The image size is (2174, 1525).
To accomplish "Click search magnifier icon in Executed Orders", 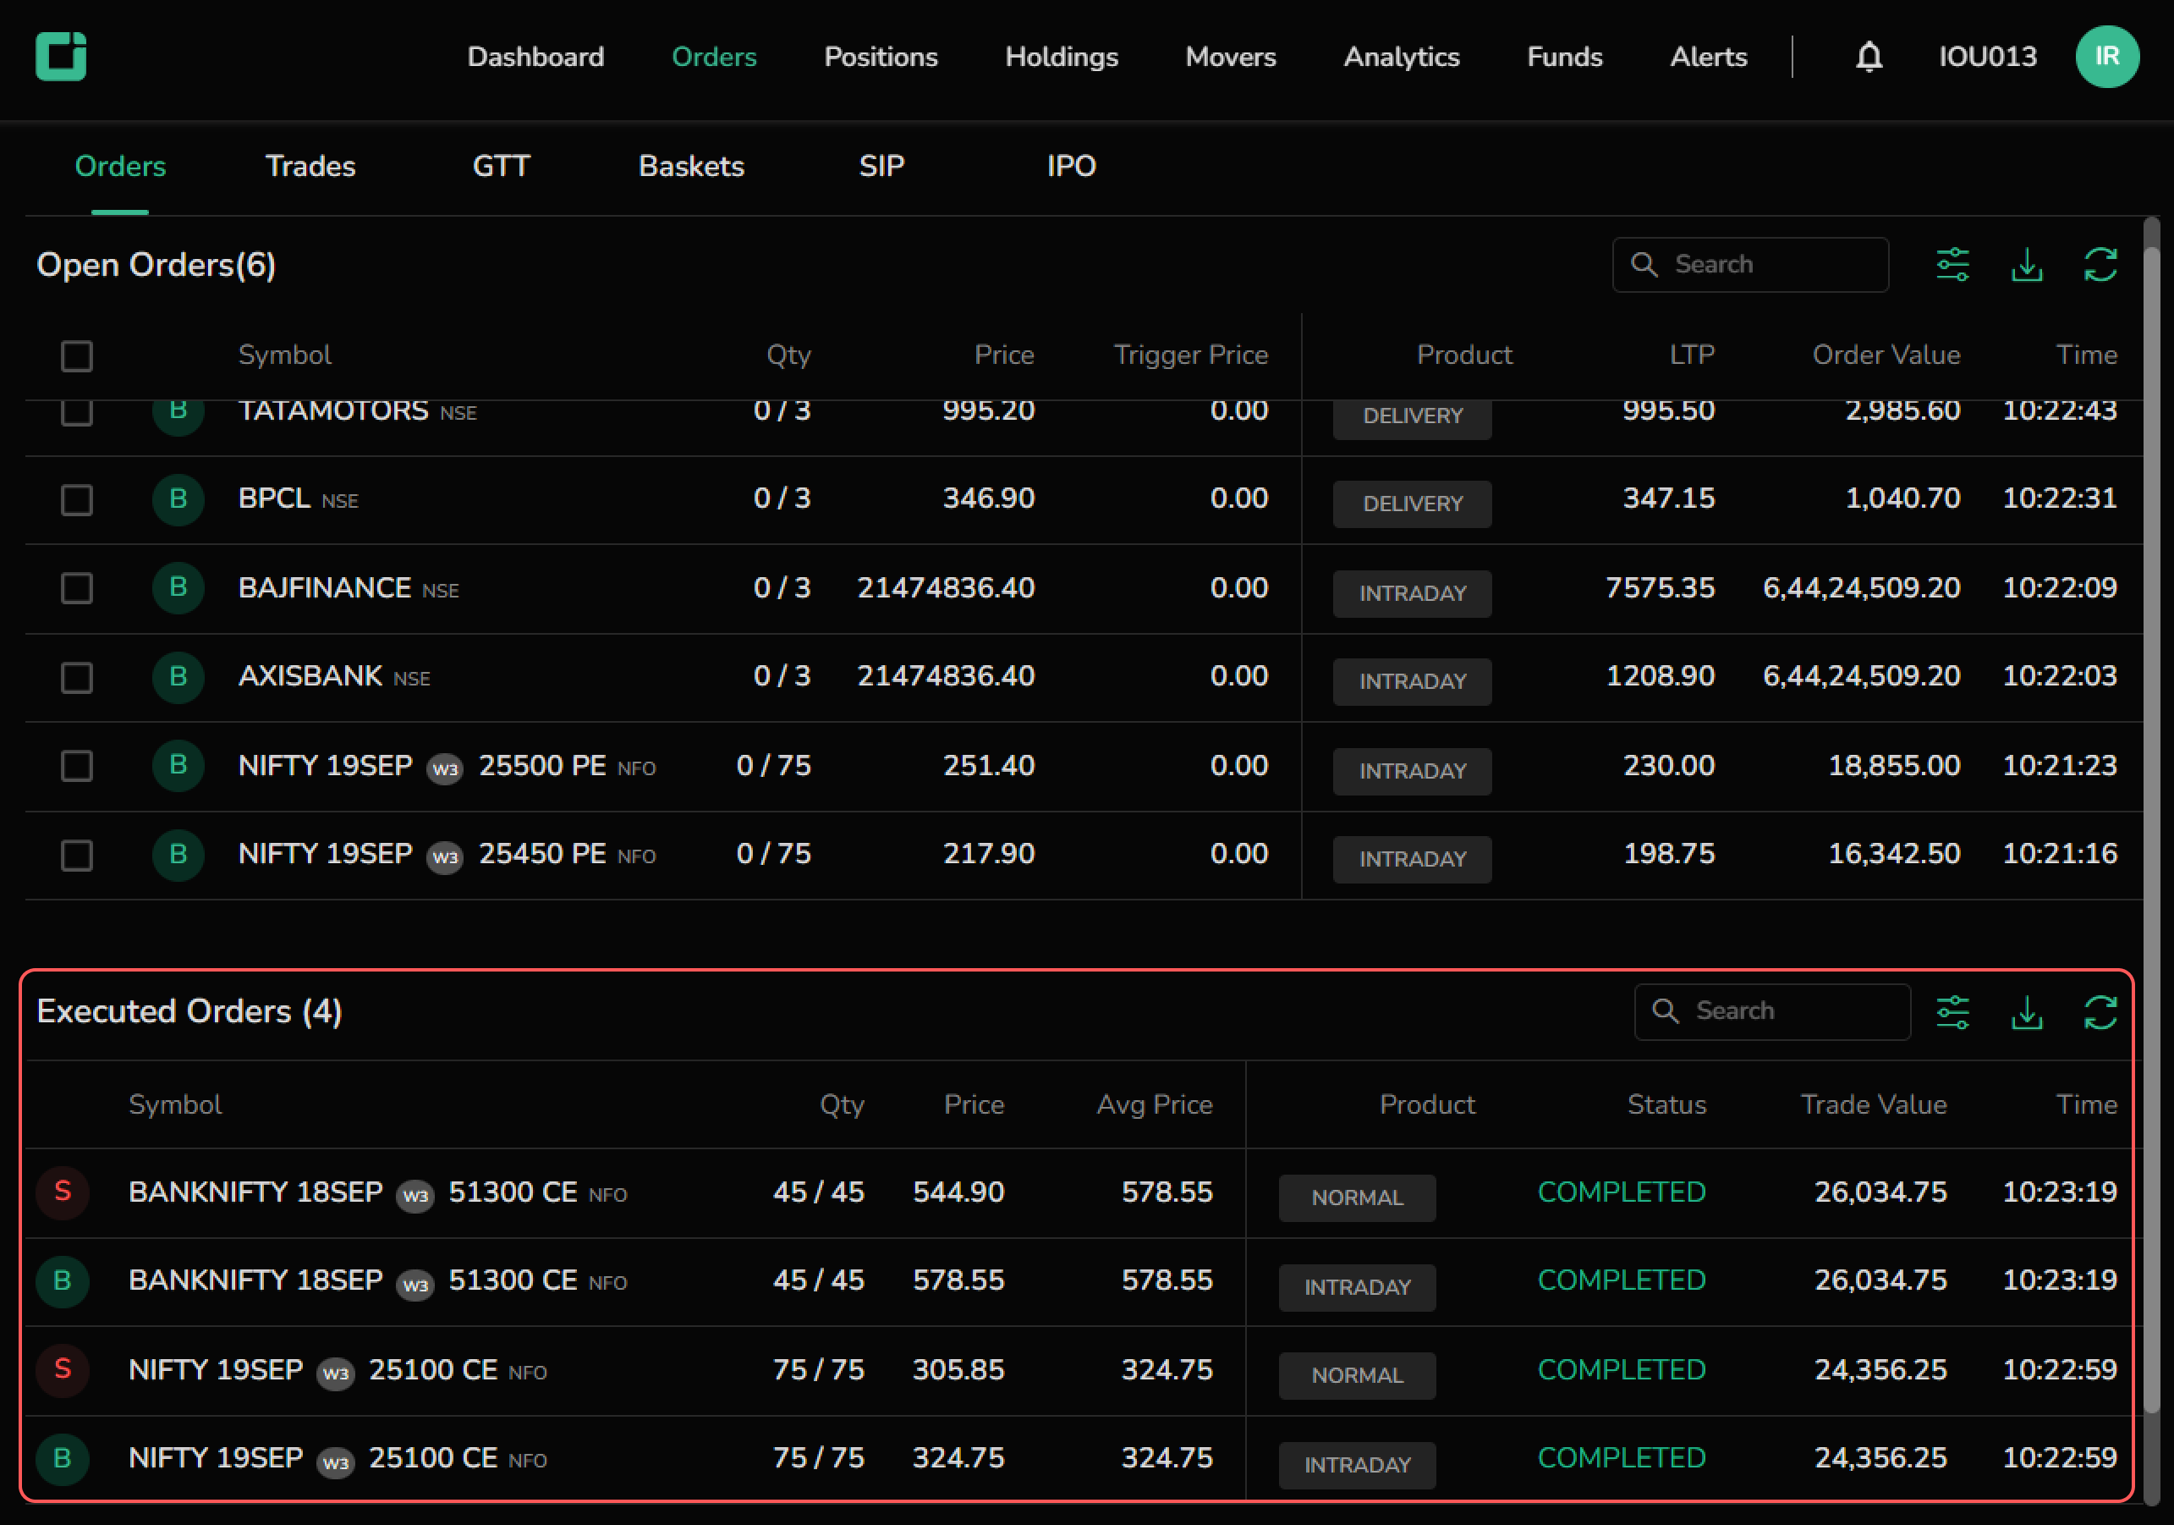I will click(1666, 1010).
